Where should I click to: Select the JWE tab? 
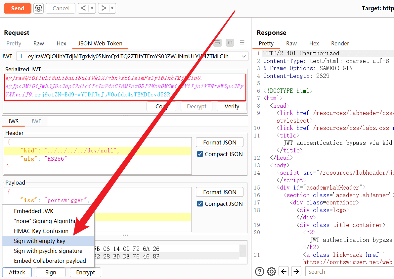36,121
